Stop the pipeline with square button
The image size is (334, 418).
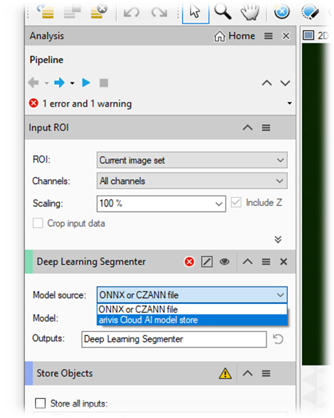104,83
